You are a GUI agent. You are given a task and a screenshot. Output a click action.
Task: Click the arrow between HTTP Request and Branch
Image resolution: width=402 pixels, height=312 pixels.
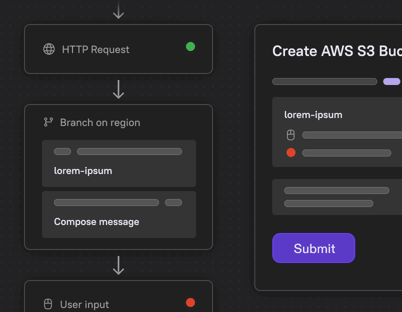[x=118, y=89]
